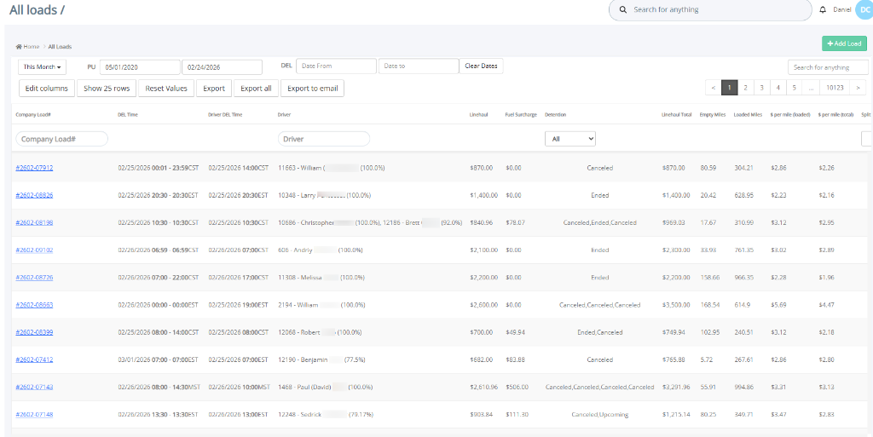Sort by $ per mile (loaded) header
The height and width of the screenshot is (437, 873).
coord(790,114)
